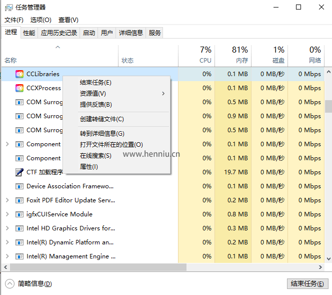The image size is (332, 295).
Task: Click the CCLibraries process icon
Action: coord(19,74)
